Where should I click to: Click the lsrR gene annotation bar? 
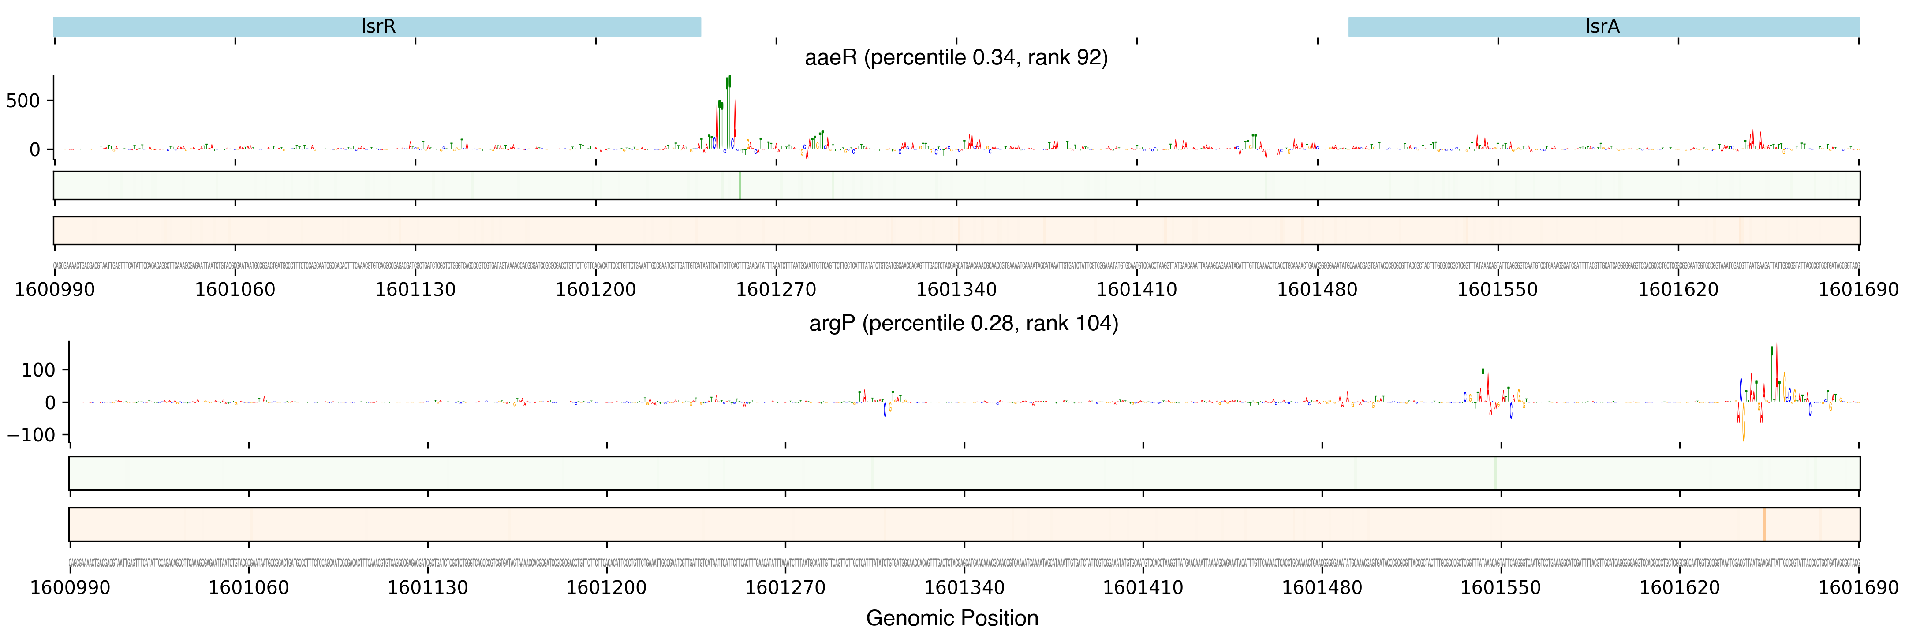(377, 26)
